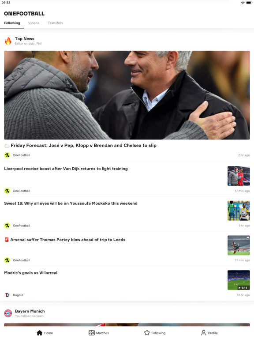Tap the Top News flame icon
The image size is (254, 339).
tap(8, 41)
